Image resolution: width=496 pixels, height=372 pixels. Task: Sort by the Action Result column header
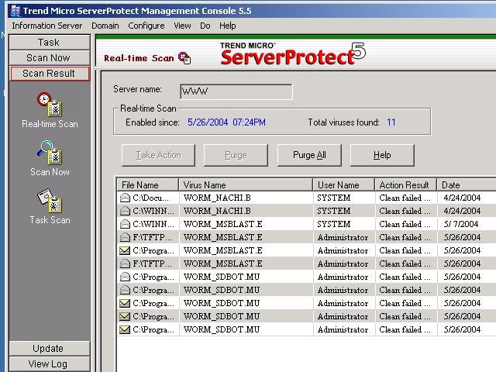click(406, 185)
